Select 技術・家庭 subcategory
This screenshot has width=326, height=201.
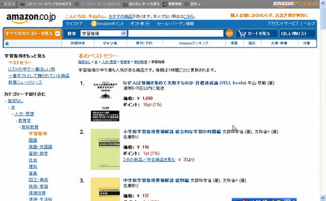[x=38, y=186]
